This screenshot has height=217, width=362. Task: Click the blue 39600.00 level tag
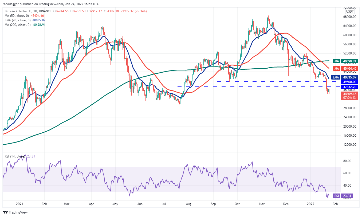(349, 82)
